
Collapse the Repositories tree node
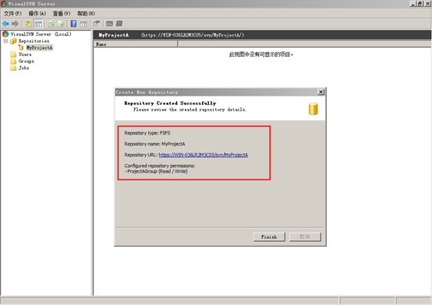5,41
